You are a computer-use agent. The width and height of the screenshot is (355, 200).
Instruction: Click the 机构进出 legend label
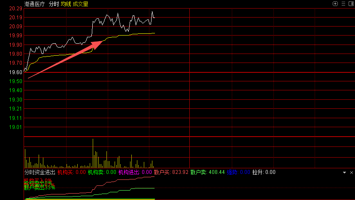pos(129,172)
